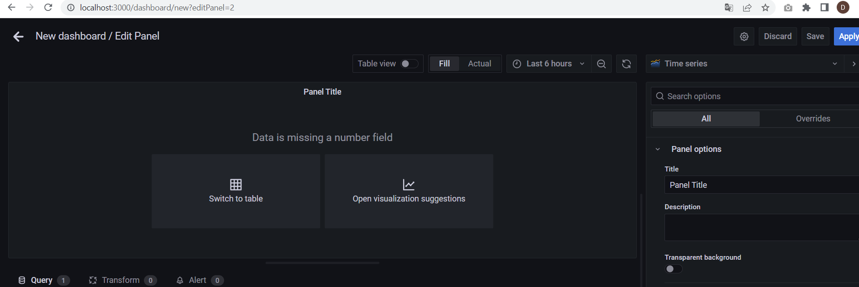
Task: Click browser extensions puzzle icon
Action: tap(806, 8)
